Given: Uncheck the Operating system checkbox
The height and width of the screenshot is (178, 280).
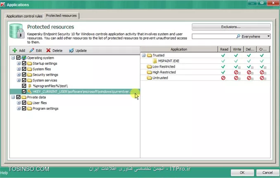Looking at the screenshot, I should point(19,58).
